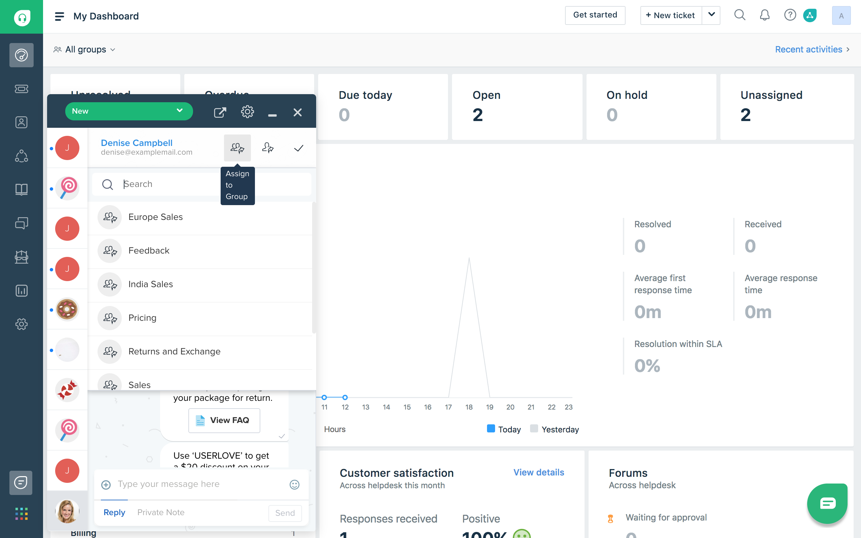Viewport: 861px width, 538px height.
Task: Click the Assign to Agent icon
Action: click(268, 148)
